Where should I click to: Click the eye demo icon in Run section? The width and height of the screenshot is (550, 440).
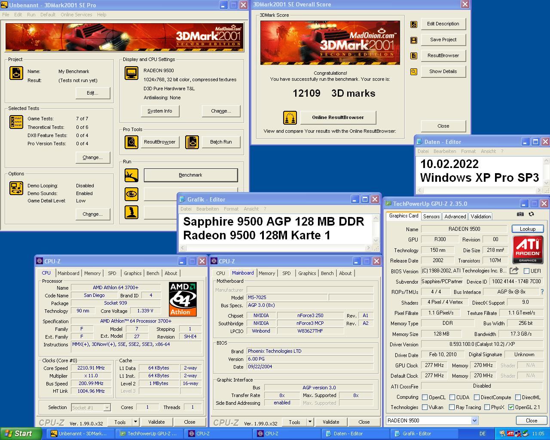(131, 194)
